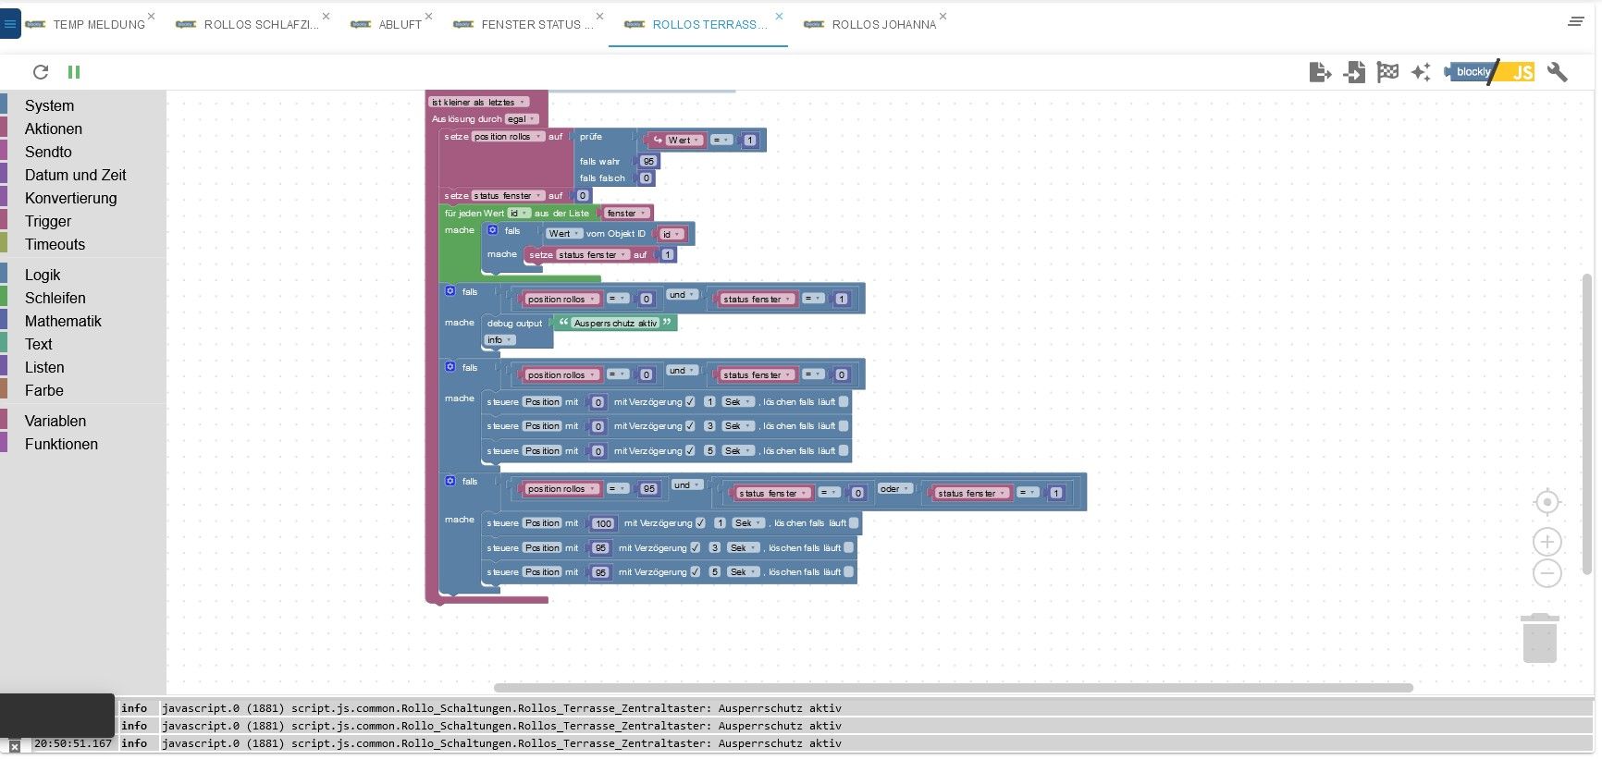The image size is (1602, 760).
Task: Click the sparkle stars toolbar icon
Action: coord(1421,72)
